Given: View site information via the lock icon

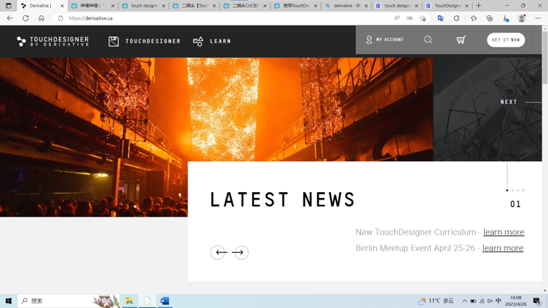Looking at the screenshot, I should [60, 18].
